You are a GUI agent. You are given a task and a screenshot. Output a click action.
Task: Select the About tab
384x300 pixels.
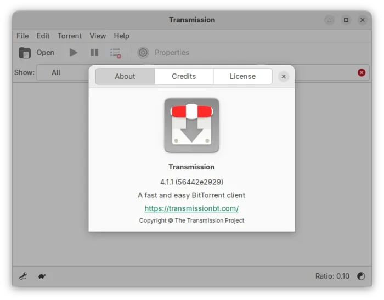coord(125,76)
